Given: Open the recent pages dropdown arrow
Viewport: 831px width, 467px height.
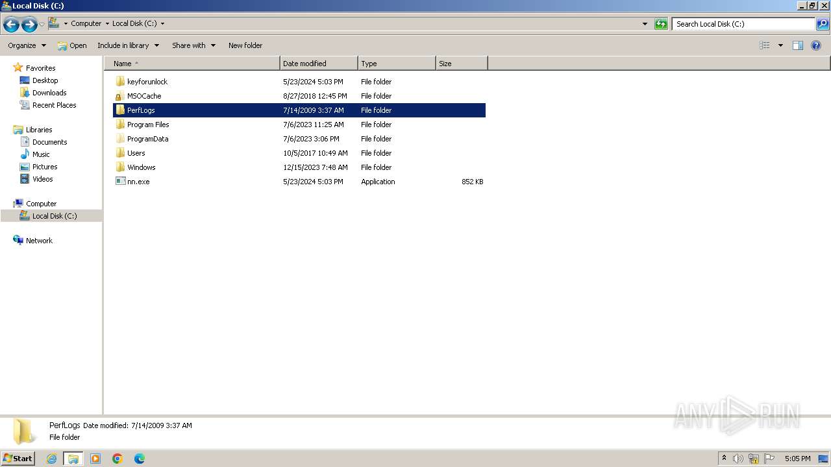Looking at the screenshot, I should 42,25.
